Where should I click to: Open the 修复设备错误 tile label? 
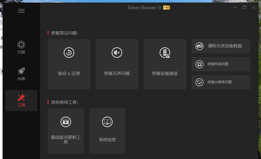tap(165, 73)
